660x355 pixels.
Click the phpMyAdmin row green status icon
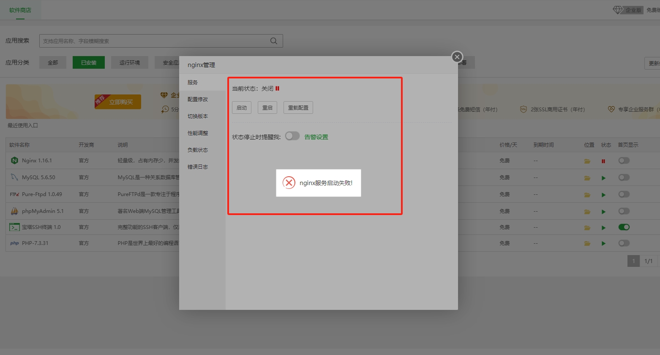pos(603,212)
